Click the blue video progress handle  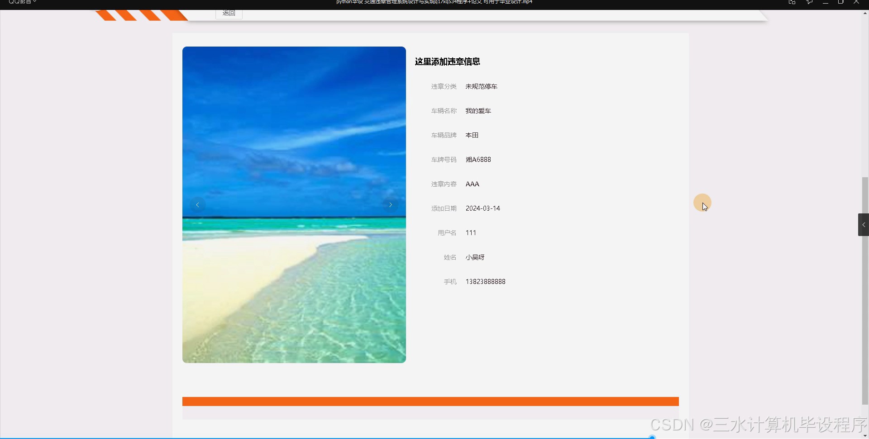[652, 438]
